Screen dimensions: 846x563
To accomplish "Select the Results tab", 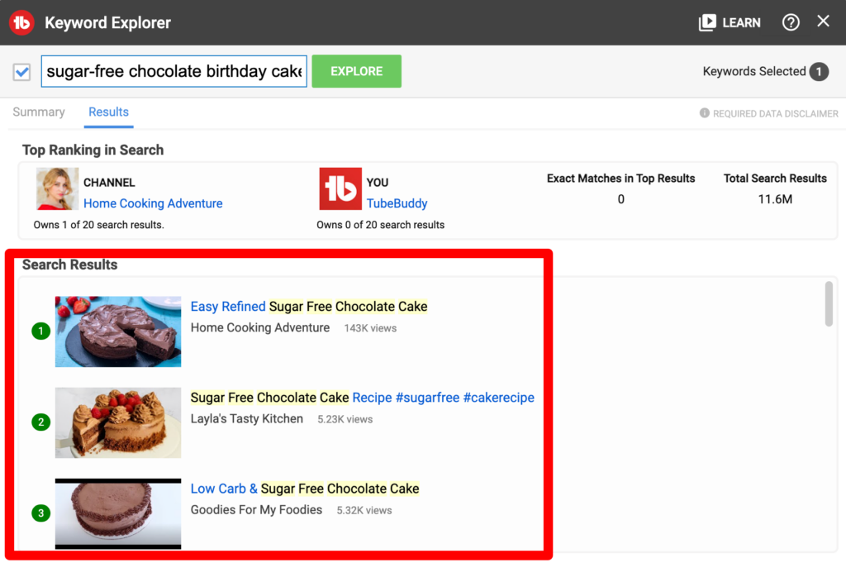I will [x=109, y=112].
